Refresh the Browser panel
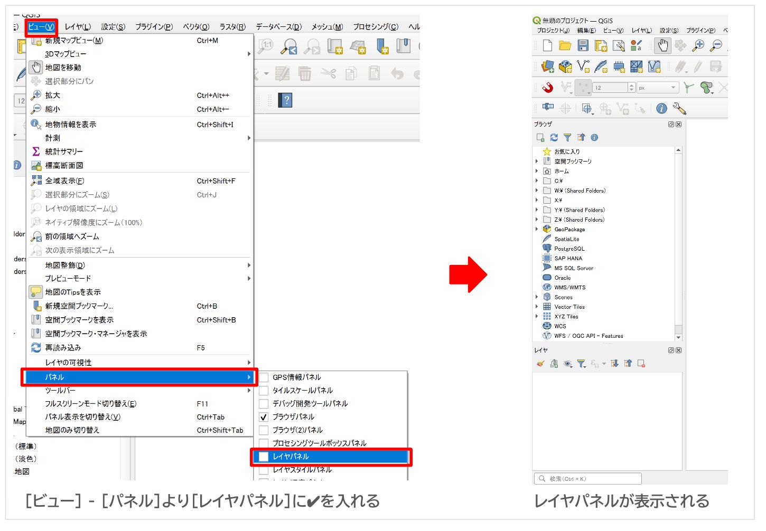The image size is (766, 531). pos(554,137)
